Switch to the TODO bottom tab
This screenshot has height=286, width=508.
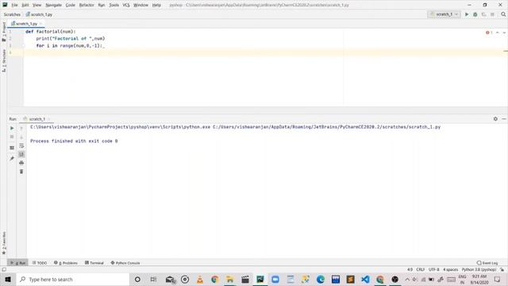(x=40, y=263)
